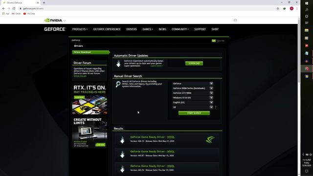
Task: Click the green Download button
Action: click(x=194, y=63)
